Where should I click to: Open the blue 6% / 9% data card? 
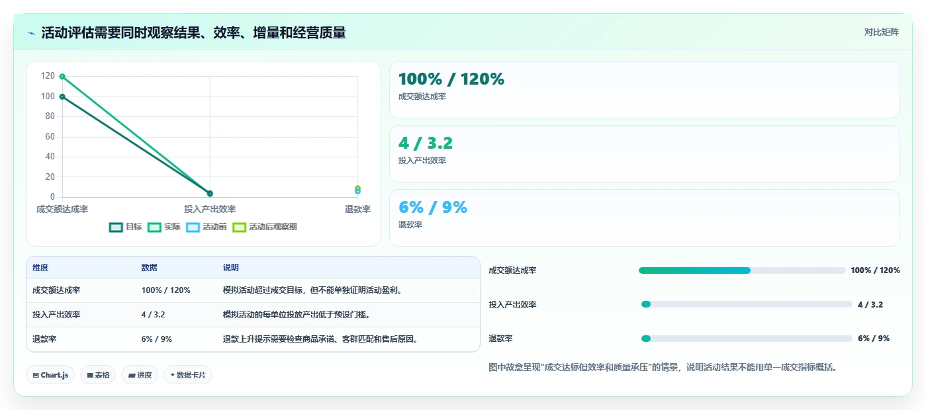[645, 218]
